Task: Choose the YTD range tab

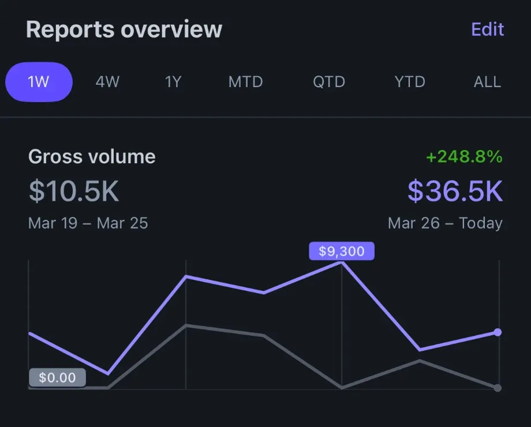Action: point(410,82)
